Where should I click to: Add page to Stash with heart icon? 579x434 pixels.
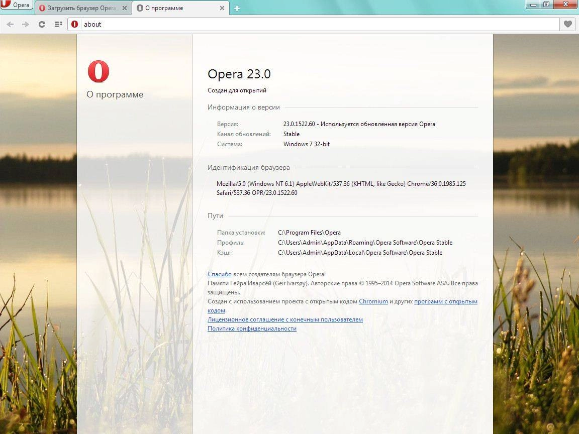567,24
